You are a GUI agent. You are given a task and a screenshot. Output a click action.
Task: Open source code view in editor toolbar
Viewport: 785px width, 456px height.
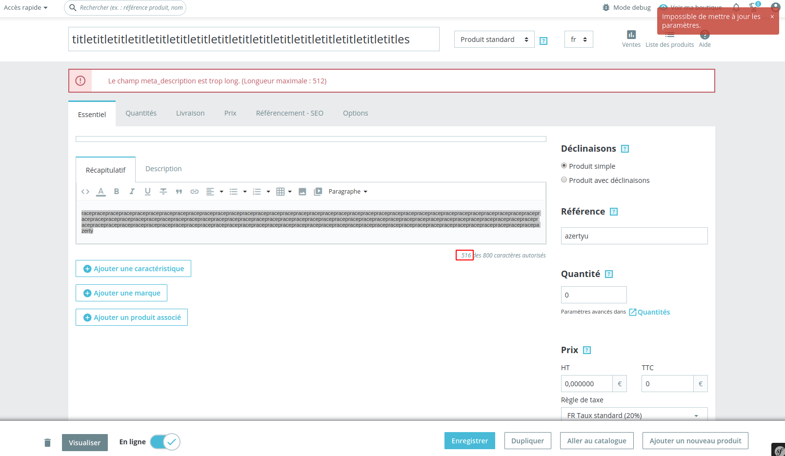(x=85, y=192)
